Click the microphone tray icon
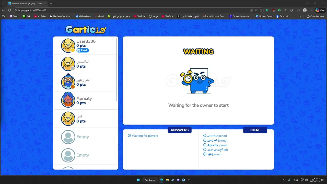 pyautogui.click(x=289, y=180)
